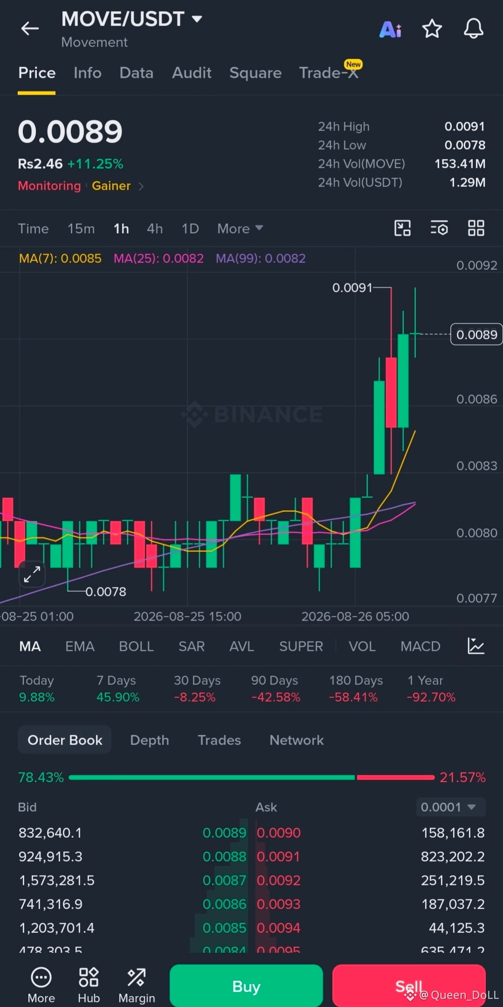Select the 15m interval
Image resolution: width=503 pixels, height=1007 pixels.
click(x=81, y=228)
